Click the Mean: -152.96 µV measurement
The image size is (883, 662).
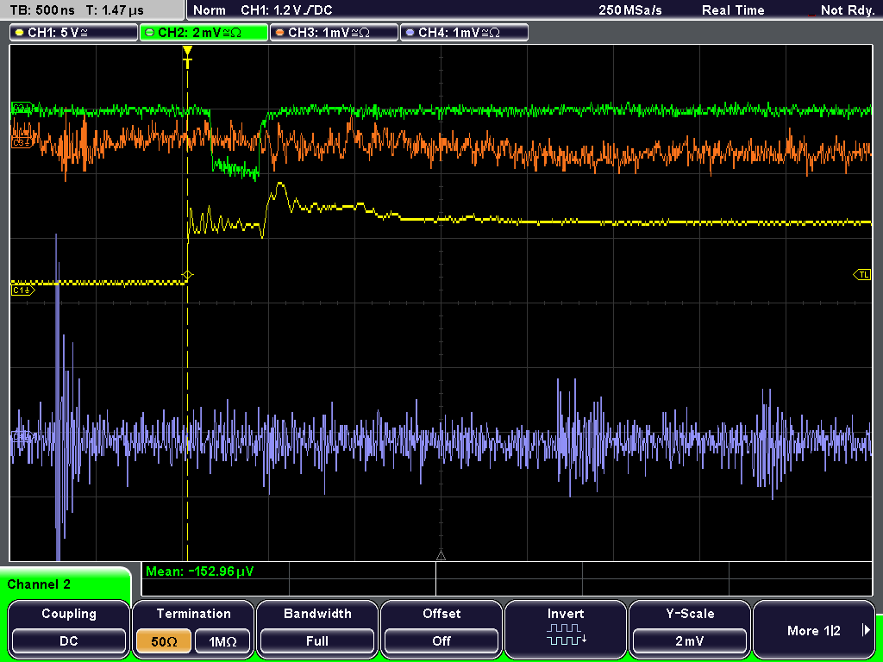click(x=200, y=571)
